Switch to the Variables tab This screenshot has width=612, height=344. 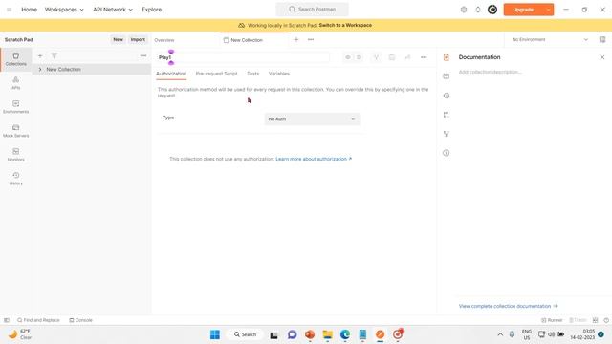coord(279,74)
